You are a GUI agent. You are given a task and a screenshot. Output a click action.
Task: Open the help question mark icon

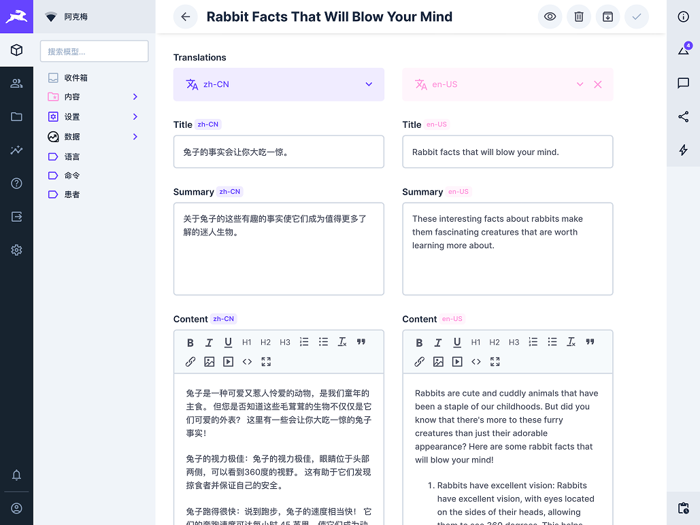(x=16, y=184)
